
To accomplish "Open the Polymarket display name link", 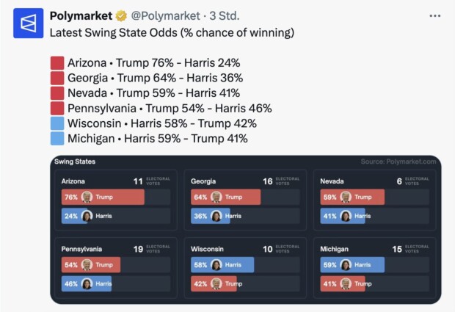I will 81,16.
